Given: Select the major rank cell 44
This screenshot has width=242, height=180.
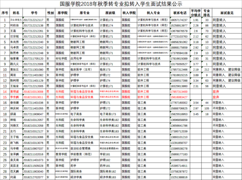Looking at the screenshot, I should pos(207,103).
